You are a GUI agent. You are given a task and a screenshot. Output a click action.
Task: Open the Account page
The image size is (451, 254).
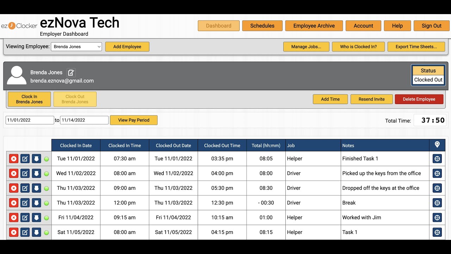[363, 26]
